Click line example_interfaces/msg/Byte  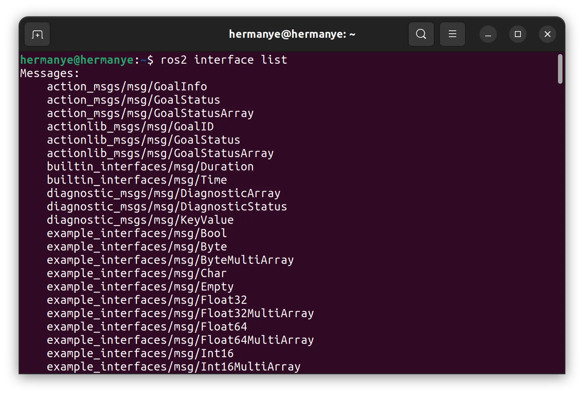point(137,246)
